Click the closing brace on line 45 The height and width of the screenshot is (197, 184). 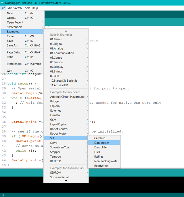point(8,165)
